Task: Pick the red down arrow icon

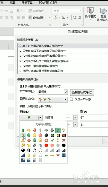Action: pyautogui.click(x=35, y=130)
